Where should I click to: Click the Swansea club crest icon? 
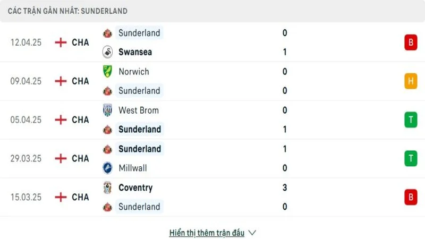point(108,52)
